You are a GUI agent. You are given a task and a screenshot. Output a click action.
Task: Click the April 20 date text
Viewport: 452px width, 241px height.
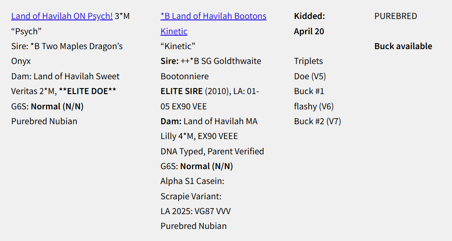coord(309,31)
